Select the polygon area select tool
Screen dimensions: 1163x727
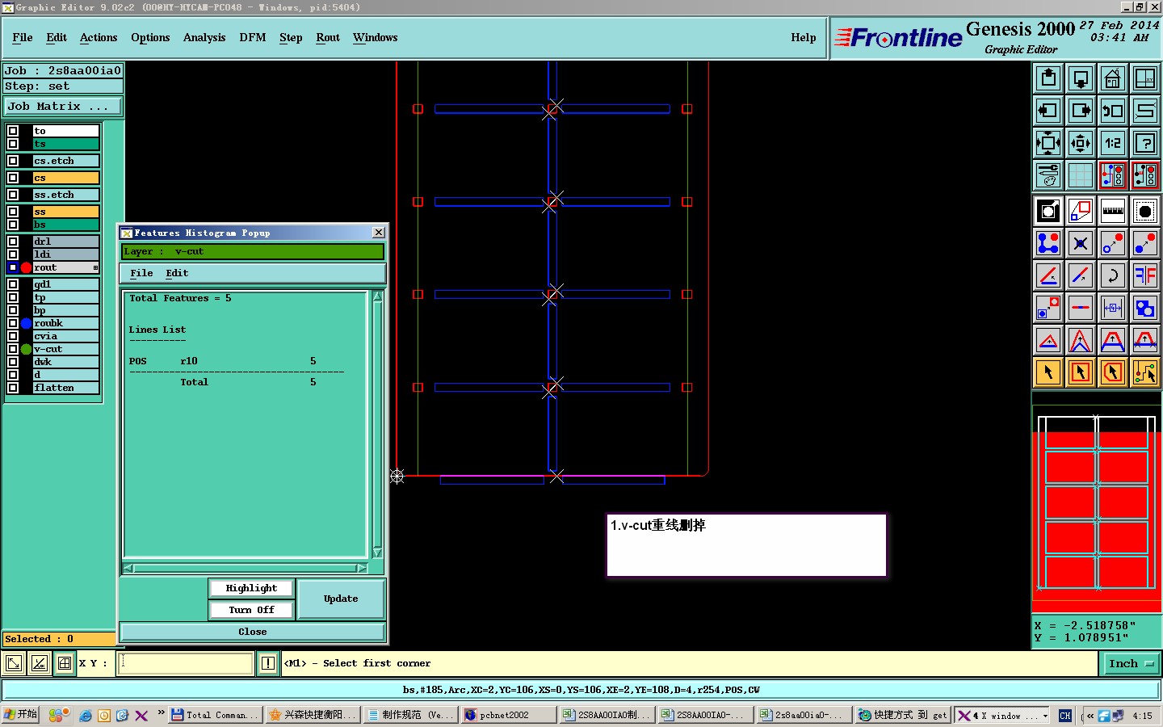pos(1113,372)
